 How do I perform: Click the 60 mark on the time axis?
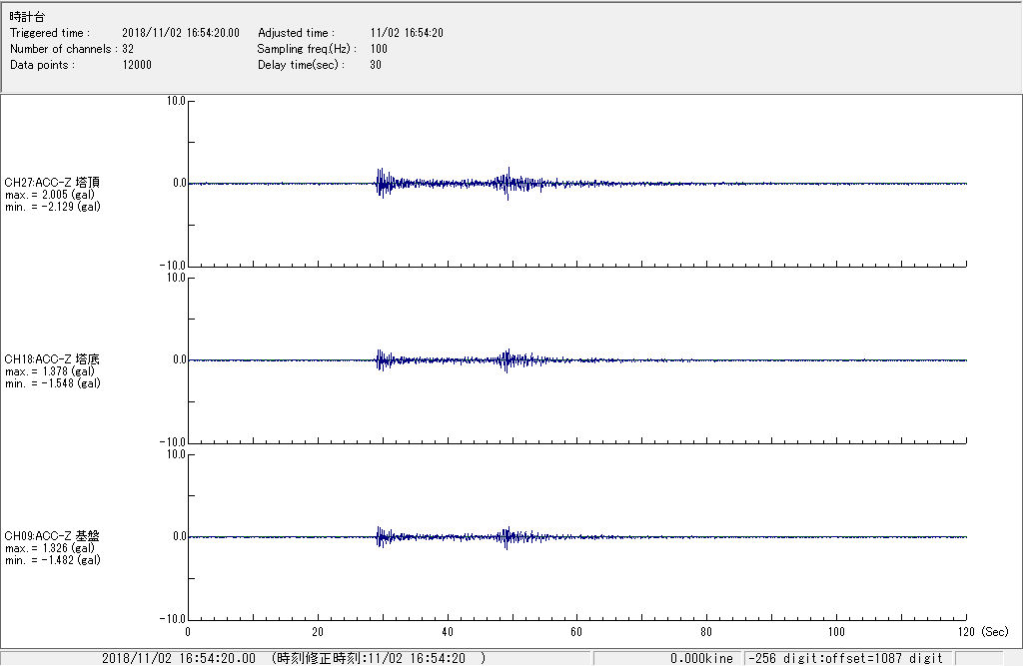pos(576,632)
